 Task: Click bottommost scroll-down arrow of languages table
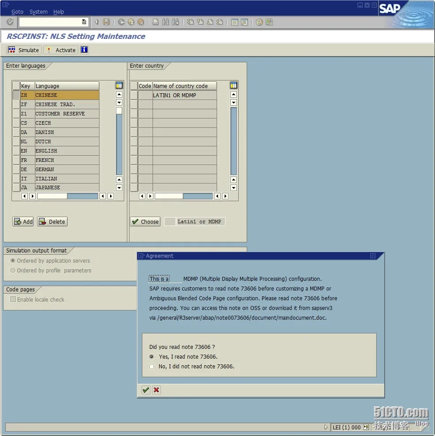pos(119,187)
